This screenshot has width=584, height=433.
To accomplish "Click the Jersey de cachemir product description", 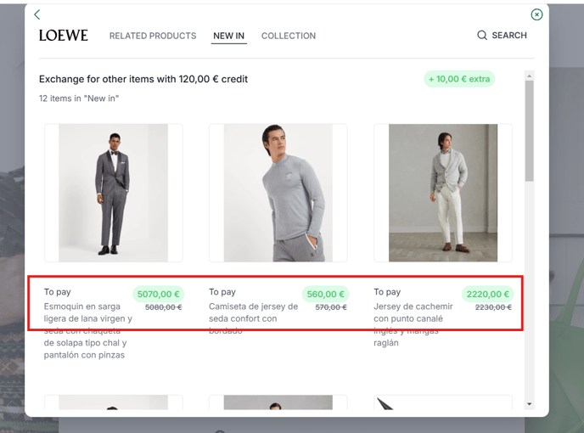I will pos(413,324).
